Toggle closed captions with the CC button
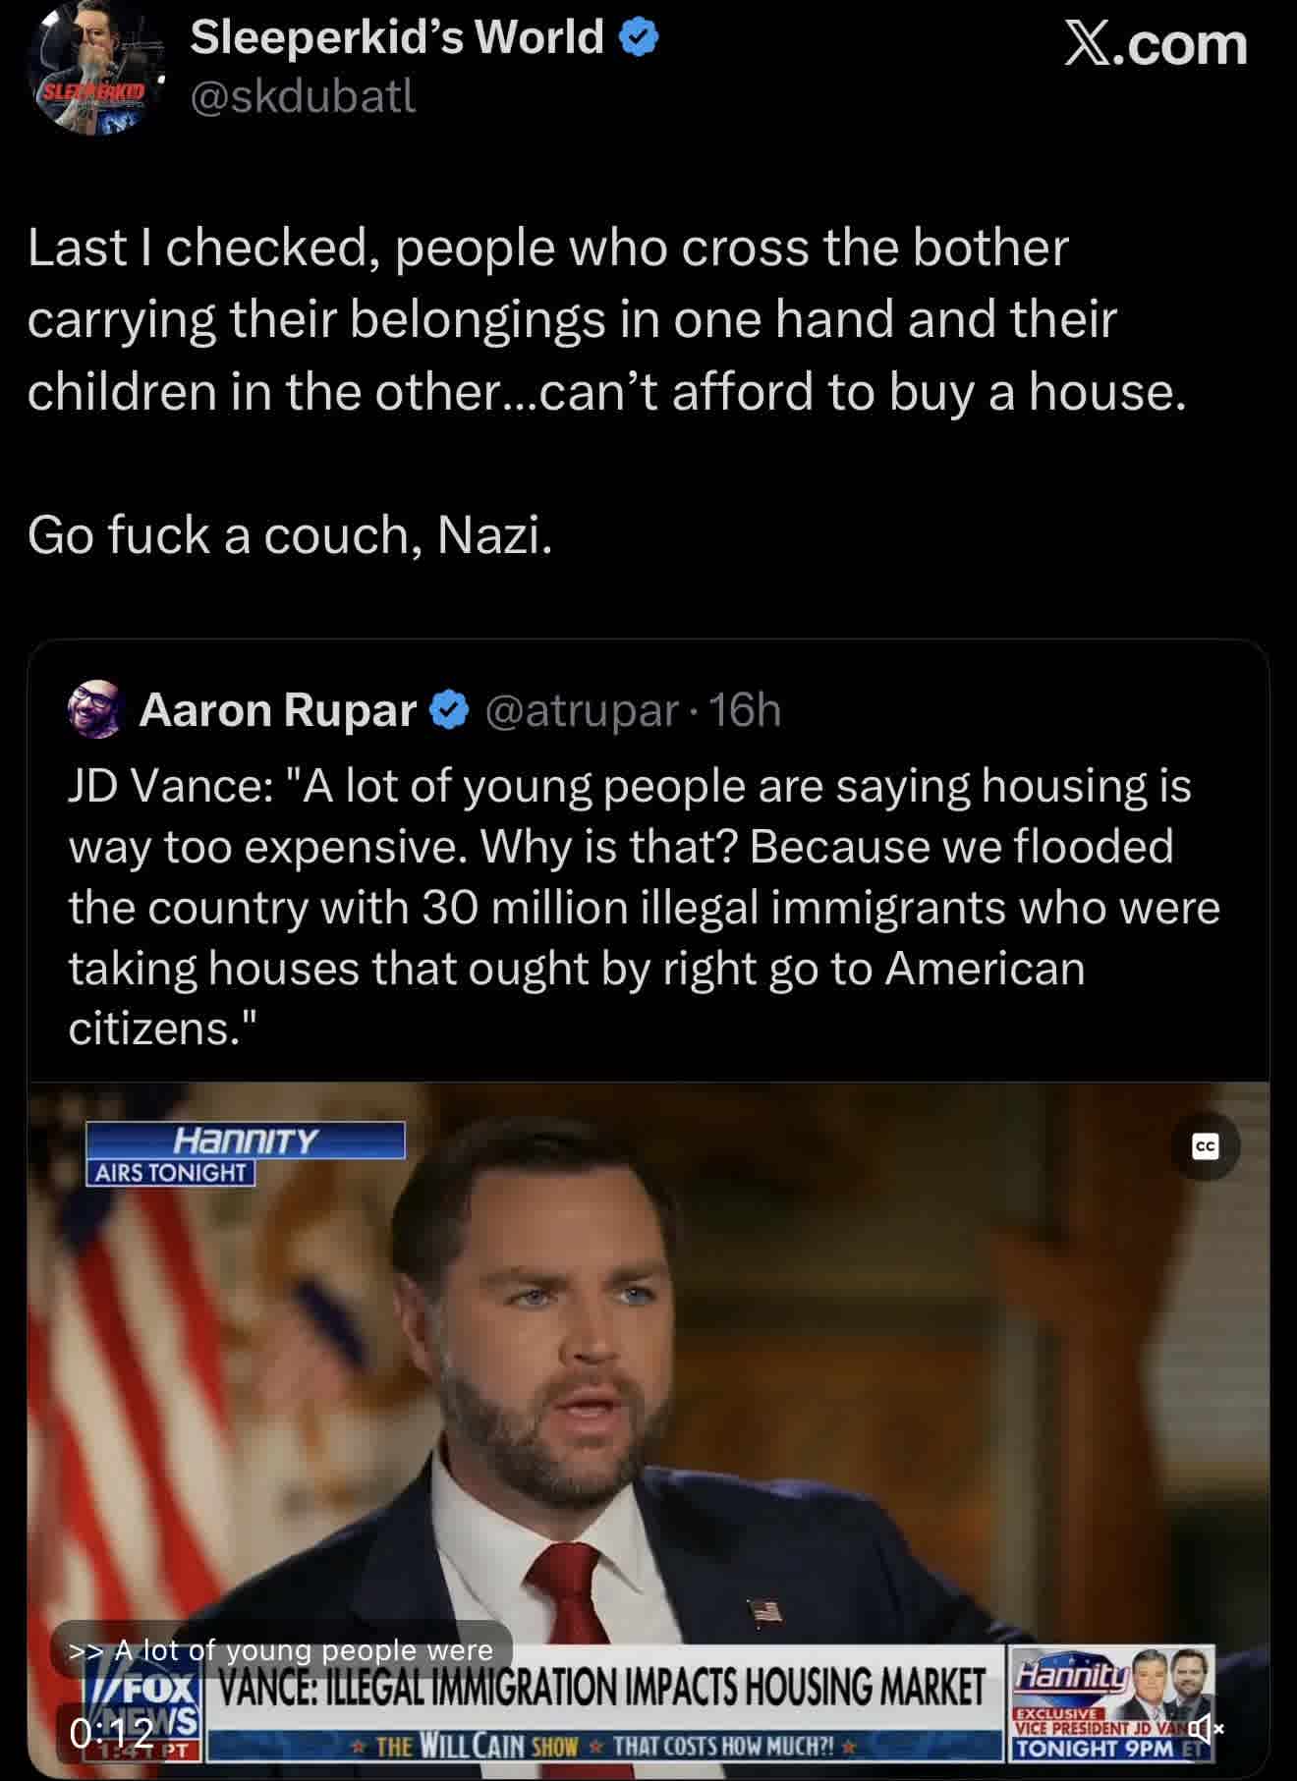 click(1205, 1146)
